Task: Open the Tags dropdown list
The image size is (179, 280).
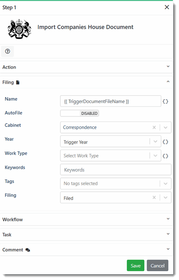Action: 116,184
